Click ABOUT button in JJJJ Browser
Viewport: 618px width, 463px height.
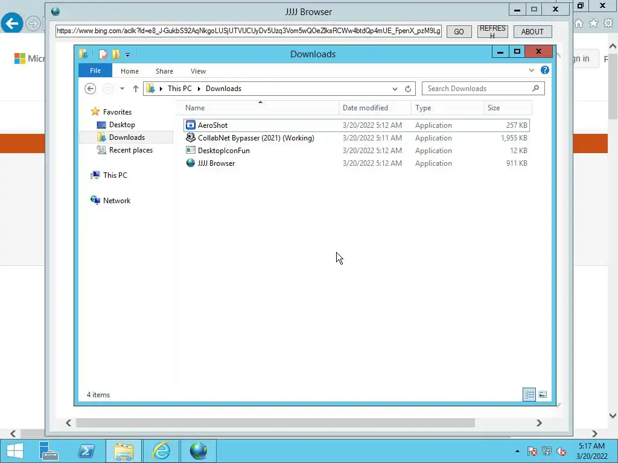[x=532, y=31]
